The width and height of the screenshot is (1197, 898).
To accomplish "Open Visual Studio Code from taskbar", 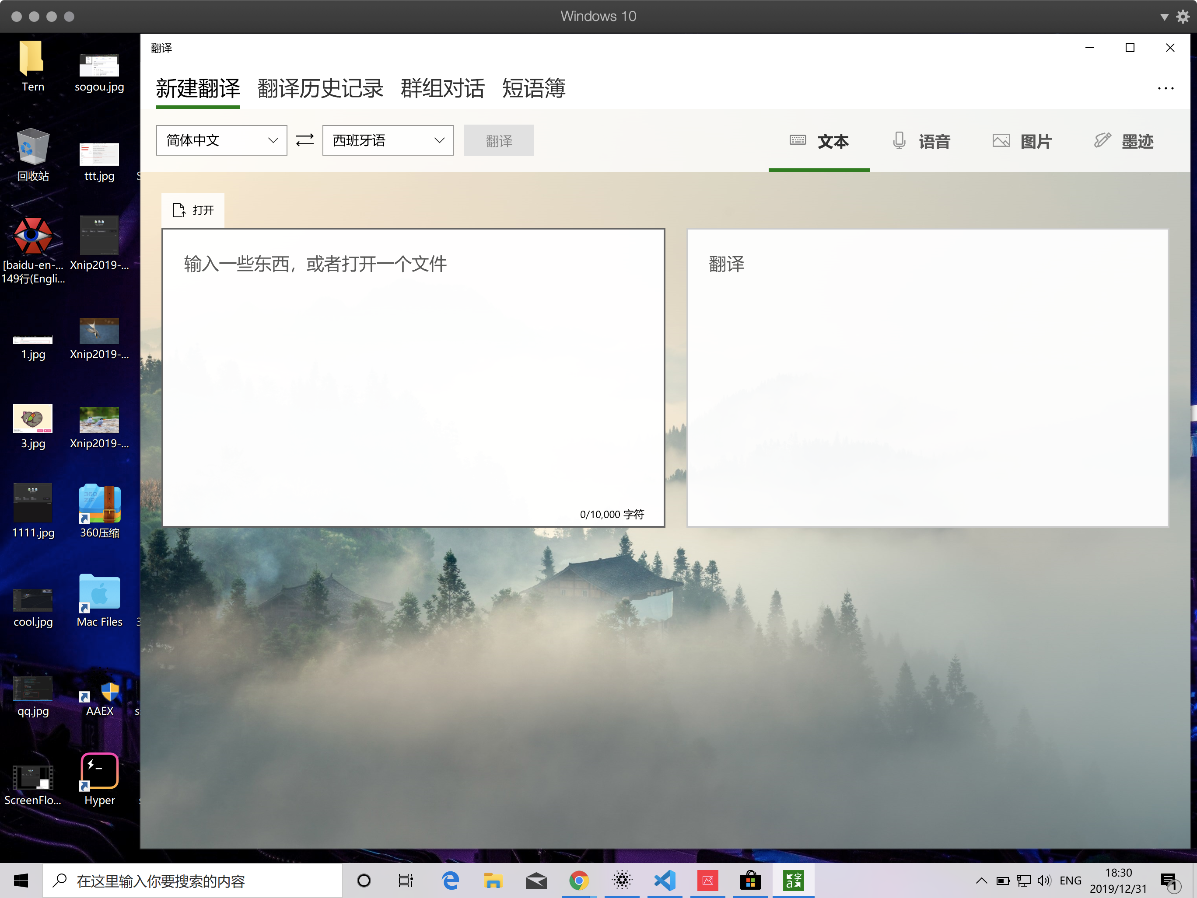I will tap(665, 881).
